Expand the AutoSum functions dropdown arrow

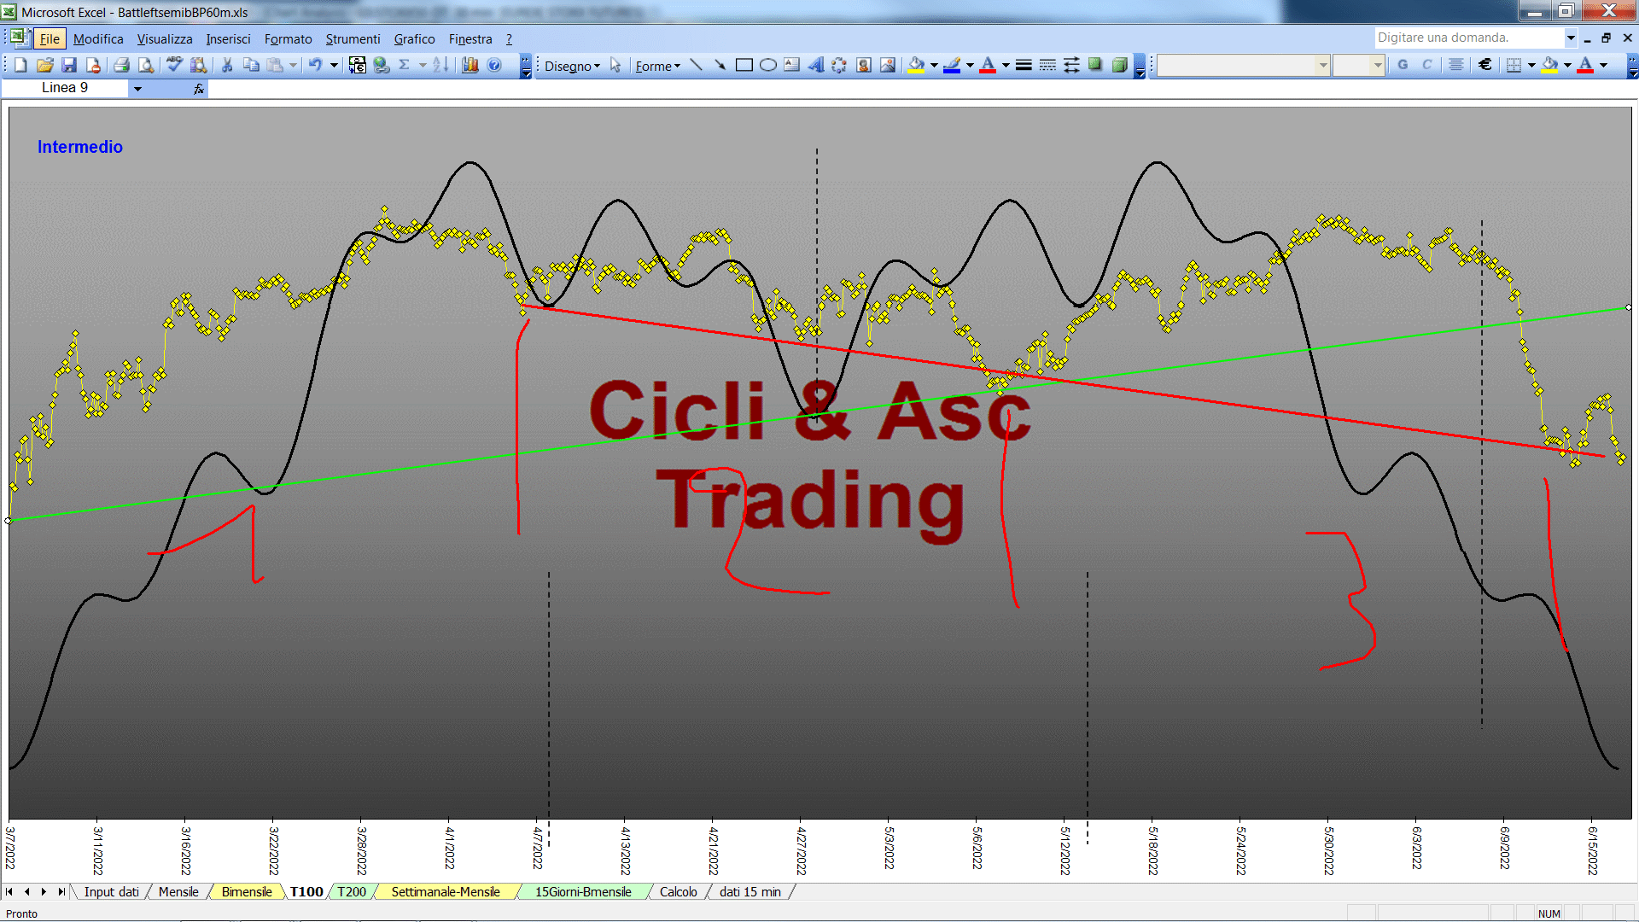point(423,65)
